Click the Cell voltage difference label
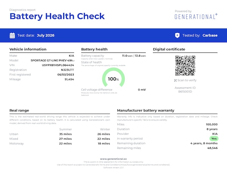The image size is (227, 170). pyautogui.click(x=97, y=90)
